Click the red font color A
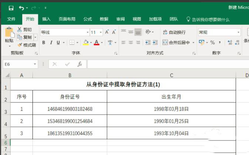Screen dimensions: 249x155 click(96, 42)
